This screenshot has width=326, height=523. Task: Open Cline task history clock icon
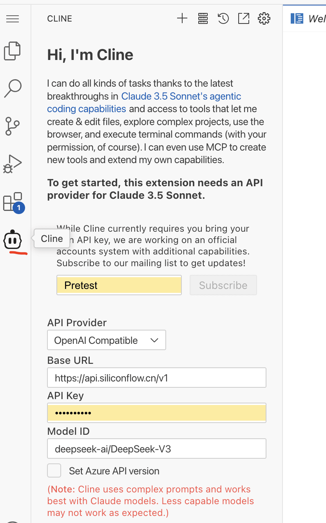point(223,18)
